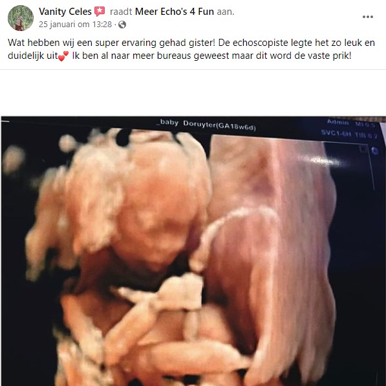Click the Vanity Celes name link

point(65,12)
